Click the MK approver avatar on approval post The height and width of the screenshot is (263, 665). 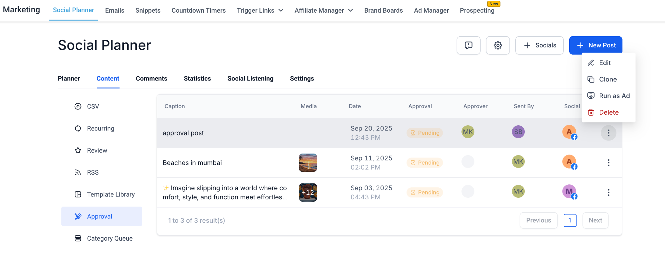pyautogui.click(x=468, y=132)
